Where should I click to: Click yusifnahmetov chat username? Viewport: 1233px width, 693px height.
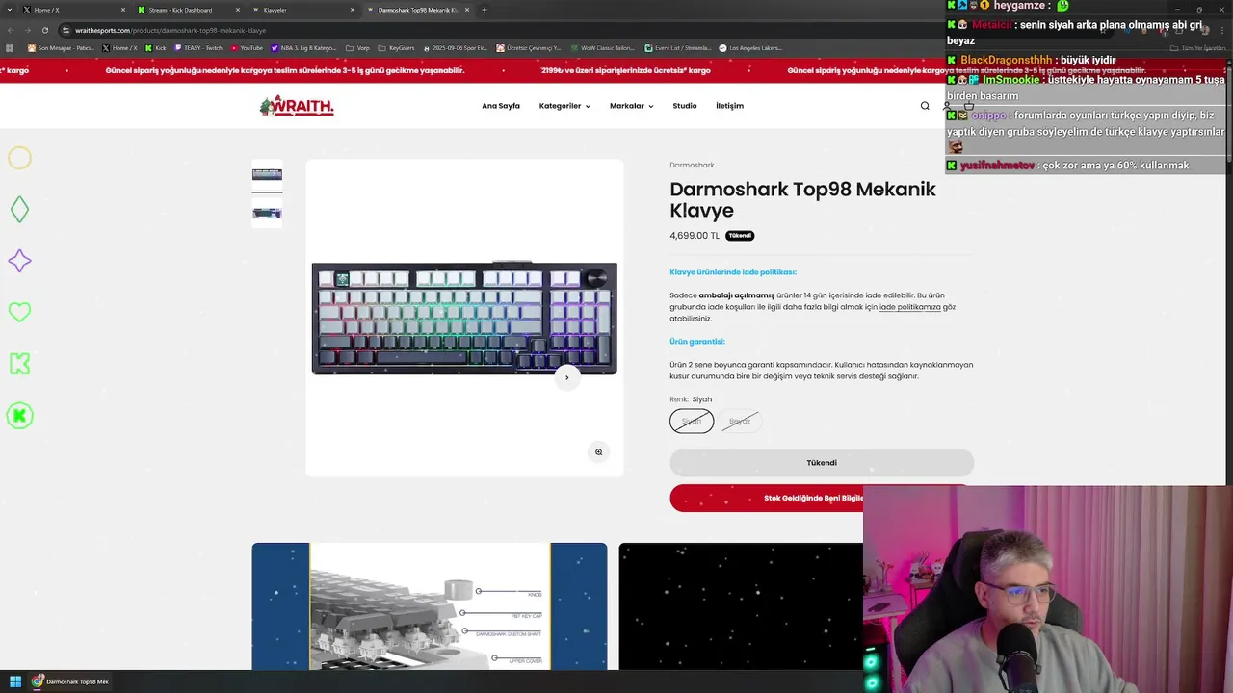pos(997,166)
